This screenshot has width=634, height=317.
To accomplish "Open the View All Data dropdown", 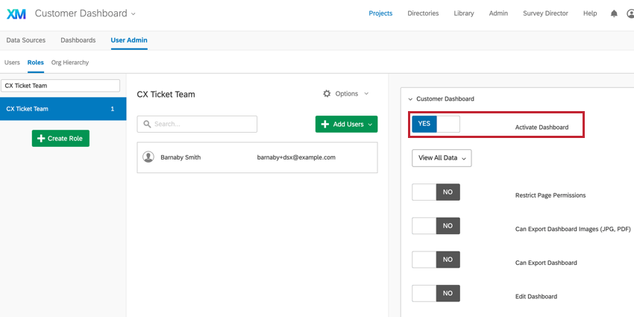I will click(x=442, y=158).
